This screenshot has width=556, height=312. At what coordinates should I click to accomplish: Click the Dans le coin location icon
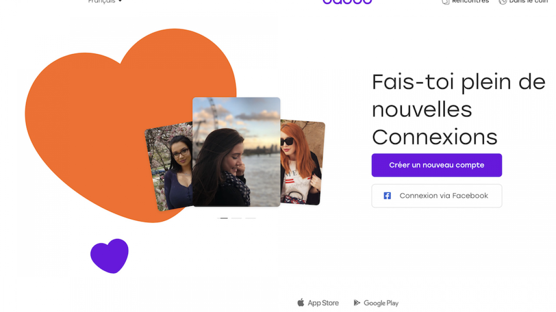503,2
